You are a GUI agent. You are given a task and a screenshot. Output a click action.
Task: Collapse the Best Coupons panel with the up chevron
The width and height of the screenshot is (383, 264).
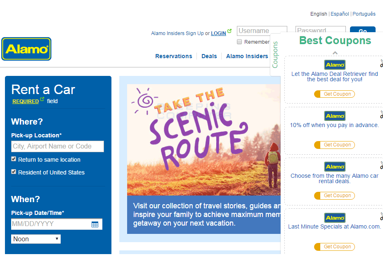[335, 53]
